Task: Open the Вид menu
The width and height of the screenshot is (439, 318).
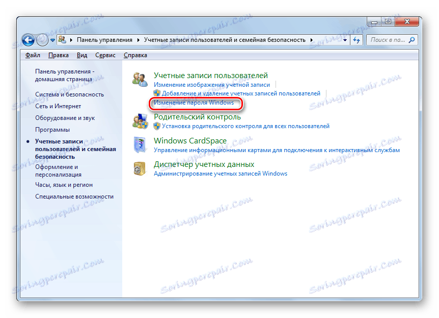Action: [81, 55]
